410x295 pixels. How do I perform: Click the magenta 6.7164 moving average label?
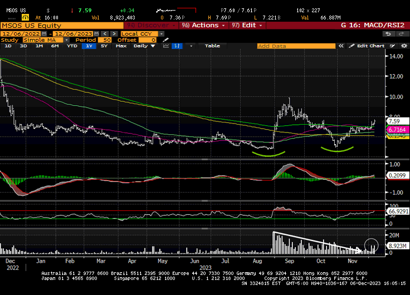397,130
